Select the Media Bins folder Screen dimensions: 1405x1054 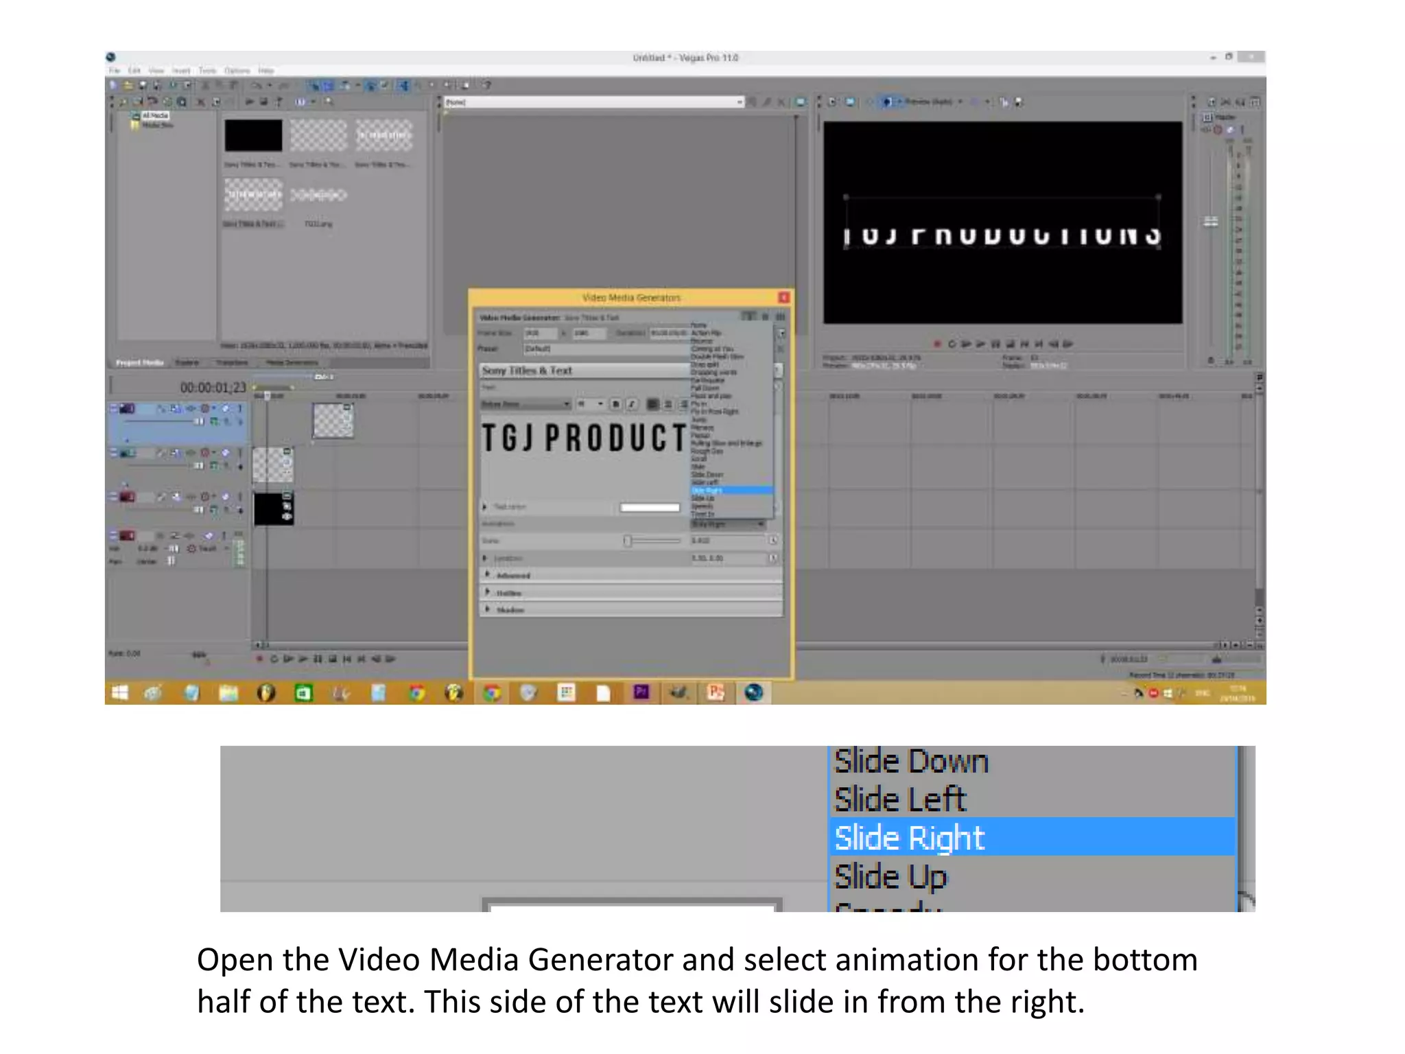coord(157,125)
